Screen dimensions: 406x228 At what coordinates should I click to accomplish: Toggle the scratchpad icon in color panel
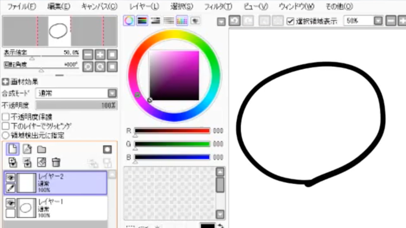tap(195, 21)
